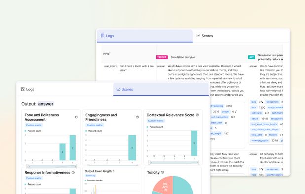The image size is (305, 194).
Task: Click left handle of Contextual Relevance range slider
Action: coord(150,162)
